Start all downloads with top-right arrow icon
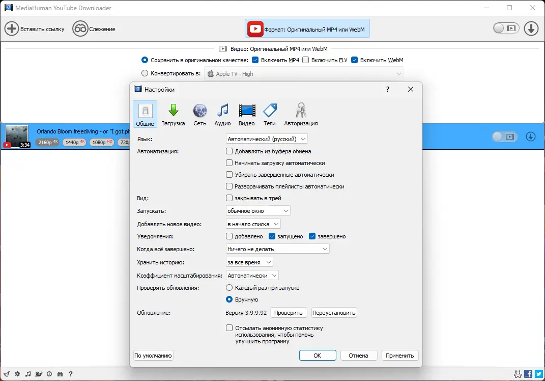This screenshot has height=381, width=545. (x=531, y=29)
